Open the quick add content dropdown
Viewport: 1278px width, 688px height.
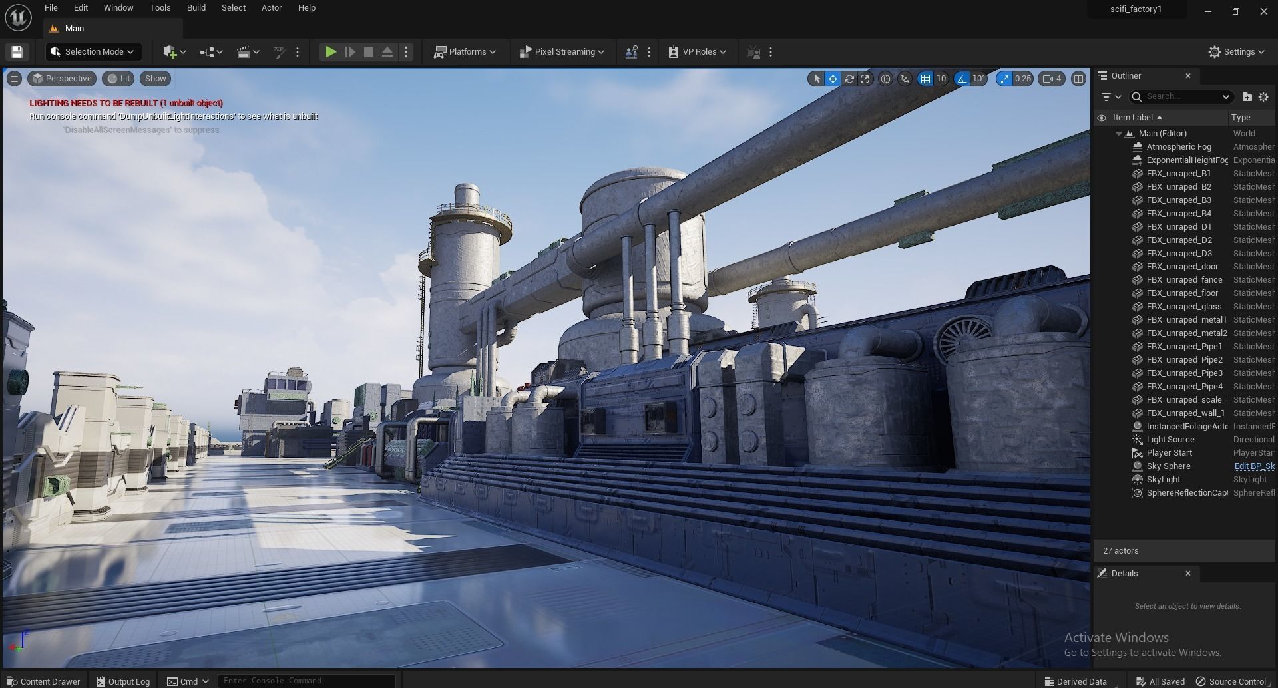(174, 52)
